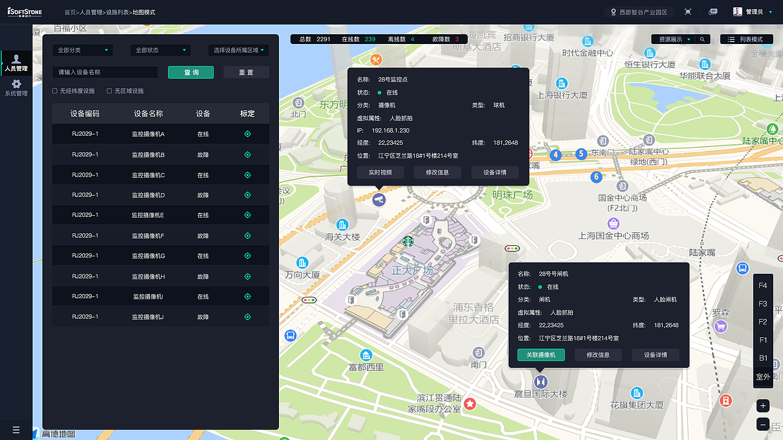Screen dimensions: 783x440
Task: Click the restaurant marker on the map
Action: (x=376, y=59)
